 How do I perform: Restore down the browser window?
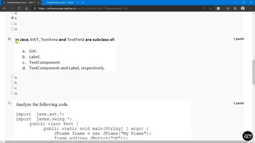[243, 2]
